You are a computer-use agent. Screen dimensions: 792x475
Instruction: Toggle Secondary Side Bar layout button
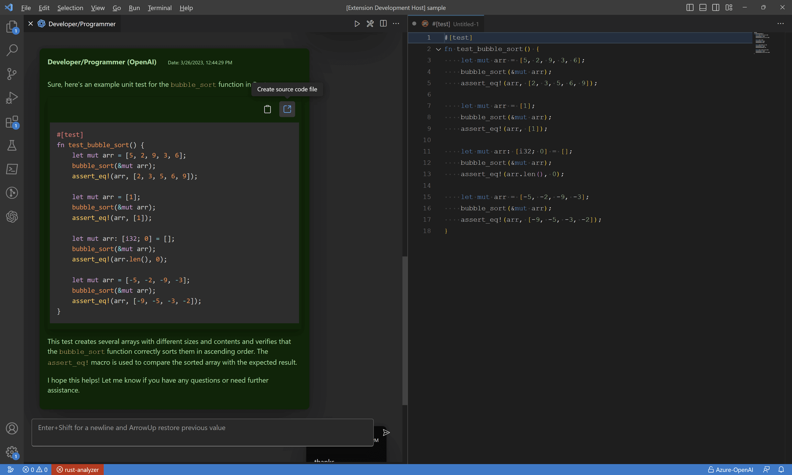[716, 8]
